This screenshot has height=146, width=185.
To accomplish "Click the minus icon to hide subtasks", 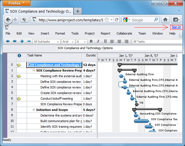I will click(29, 41).
